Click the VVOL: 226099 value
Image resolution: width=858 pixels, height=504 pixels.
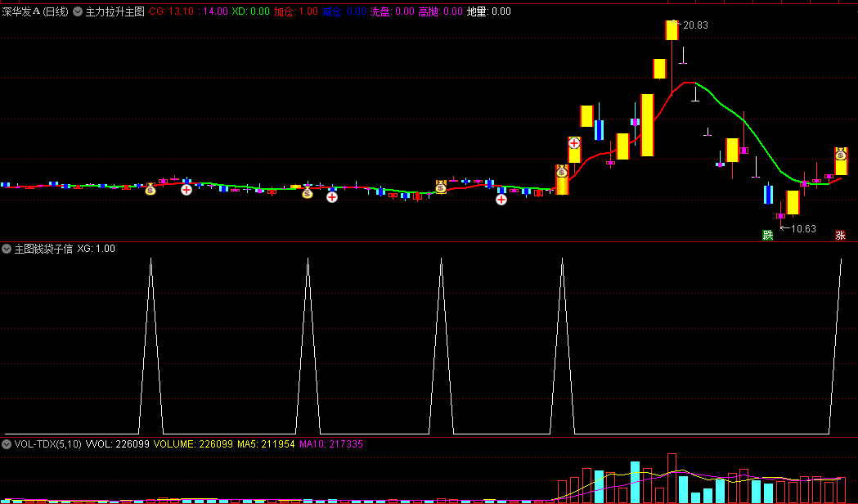coord(118,444)
